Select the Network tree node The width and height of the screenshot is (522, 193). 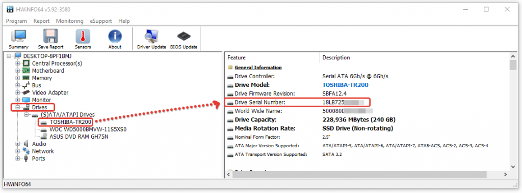pyautogui.click(x=43, y=151)
